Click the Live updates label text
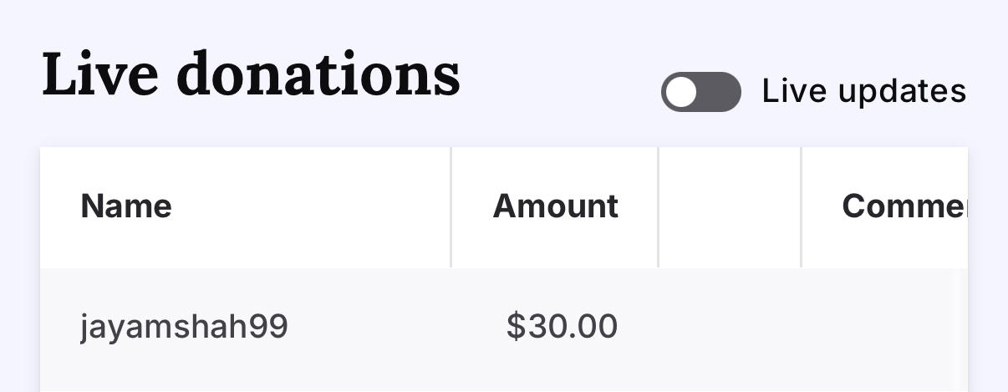The width and height of the screenshot is (1008, 392). click(x=863, y=91)
